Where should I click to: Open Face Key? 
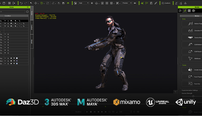coord(192,84)
